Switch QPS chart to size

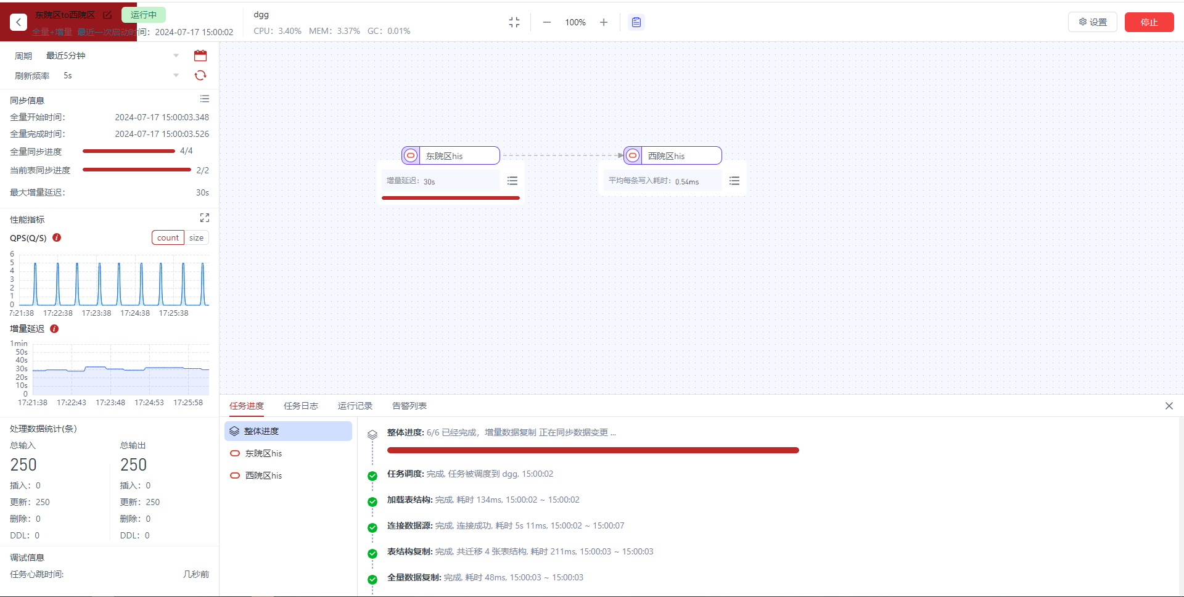click(196, 237)
